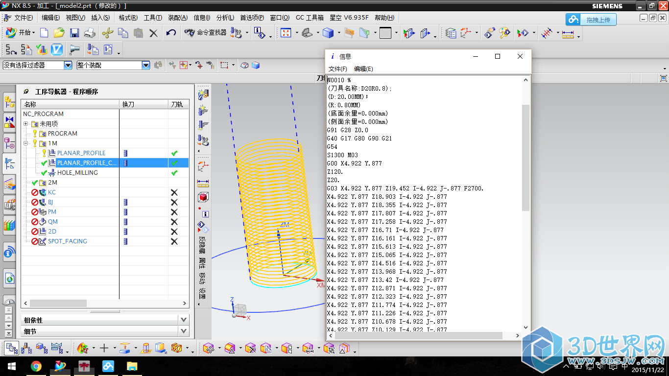
Task: Click the New file icon
Action: click(x=44, y=33)
